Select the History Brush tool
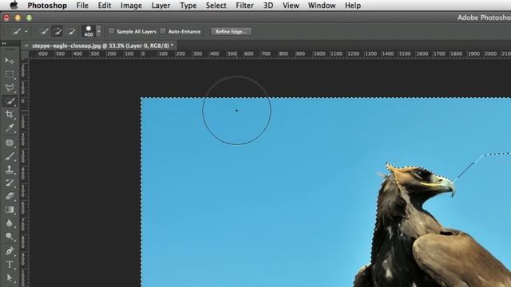This screenshot has width=511, height=287. pos(10,183)
